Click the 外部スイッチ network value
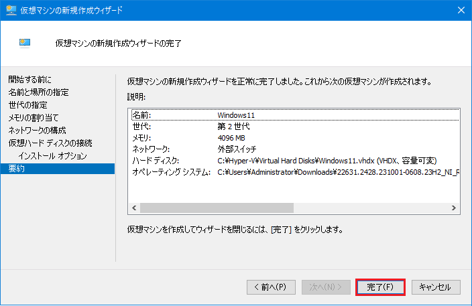Viewport: 472px width, 306px height. (x=237, y=149)
